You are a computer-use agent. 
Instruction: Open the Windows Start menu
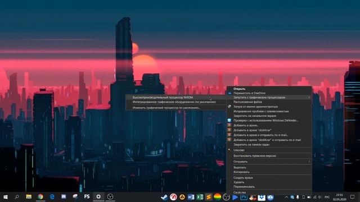(x=5, y=197)
